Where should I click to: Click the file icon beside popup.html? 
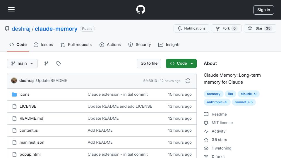14,154
